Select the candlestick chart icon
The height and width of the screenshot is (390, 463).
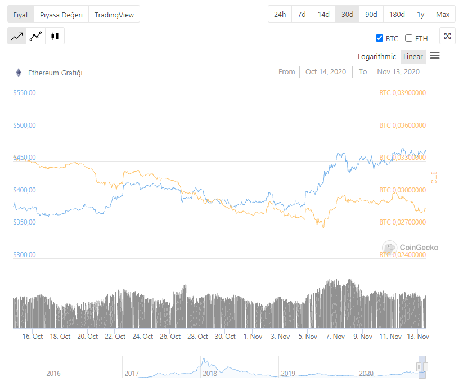[55, 36]
